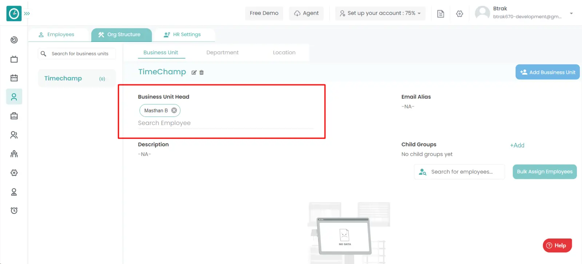Viewport: 582px width, 264px height.
Task: Click the Btrak profile avatar
Action: coord(482,13)
